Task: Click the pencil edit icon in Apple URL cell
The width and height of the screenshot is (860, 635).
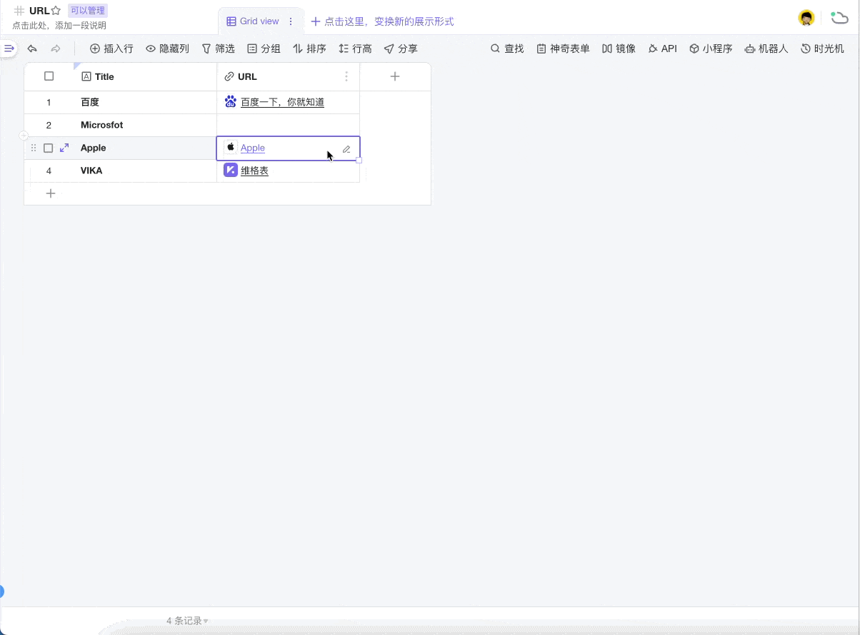Action: click(346, 149)
